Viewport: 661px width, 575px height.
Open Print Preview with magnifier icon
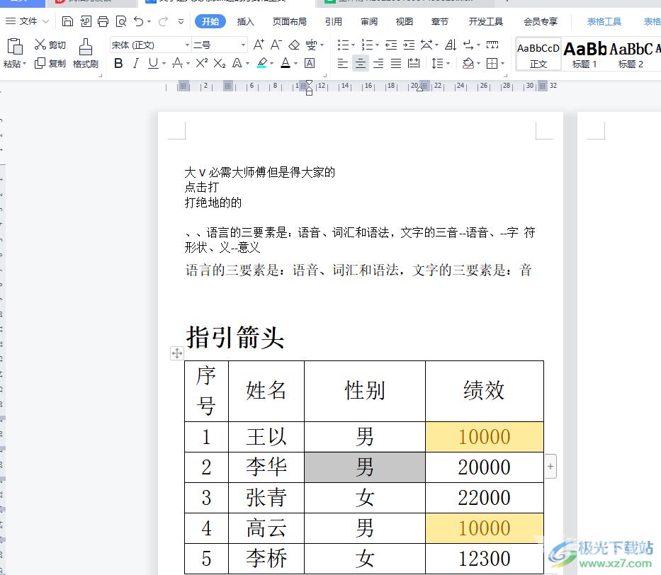pos(121,21)
